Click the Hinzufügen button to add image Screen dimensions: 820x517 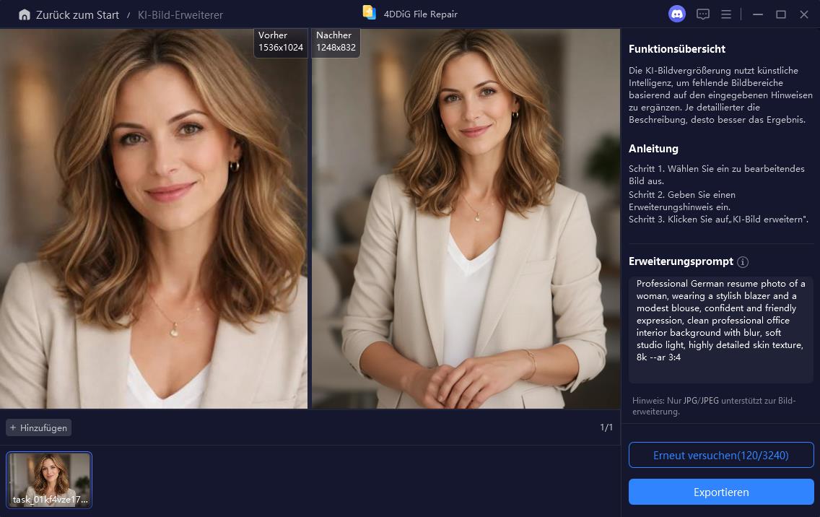point(39,427)
